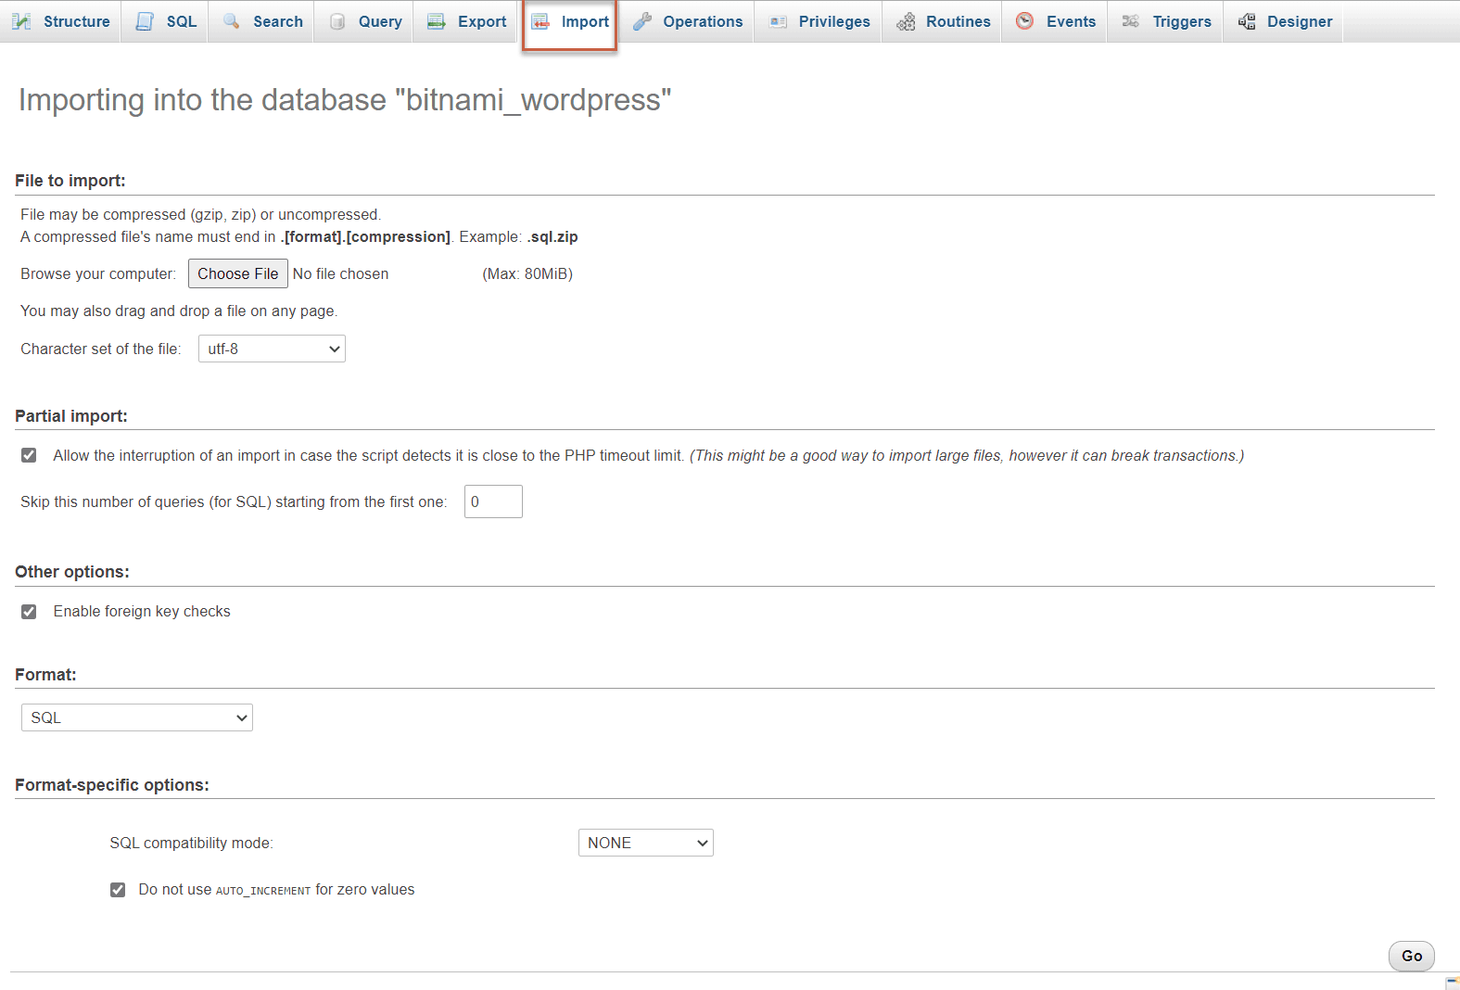1460x990 pixels.
Task: Click the Go button to import
Action: point(1412,956)
